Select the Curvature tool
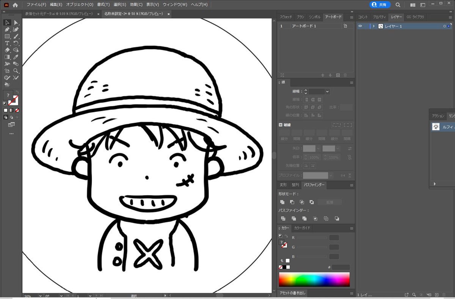Image resolution: width=455 pixels, height=299 pixels. click(x=16, y=30)
